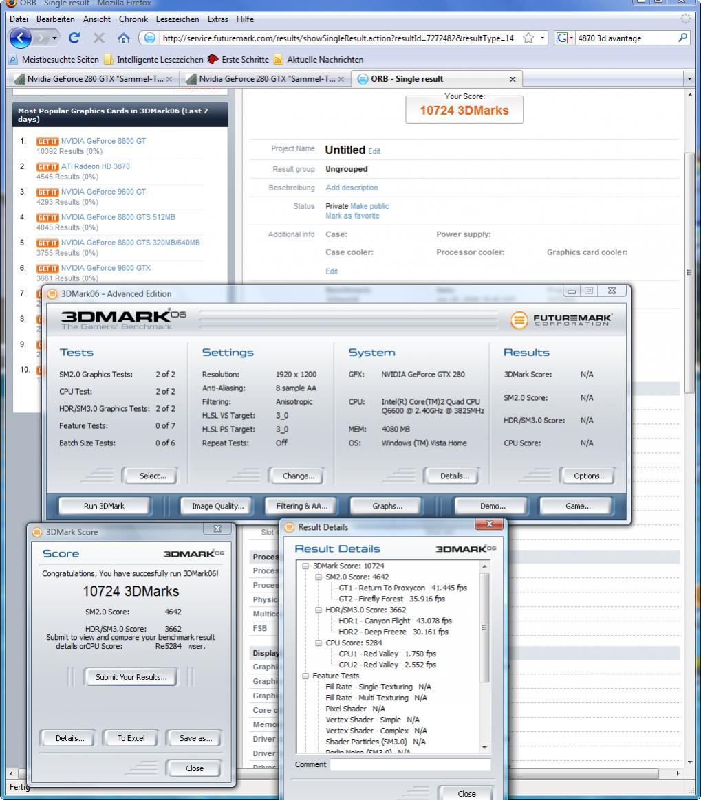Click the Edit link next to Untitled

coord(374,151)
